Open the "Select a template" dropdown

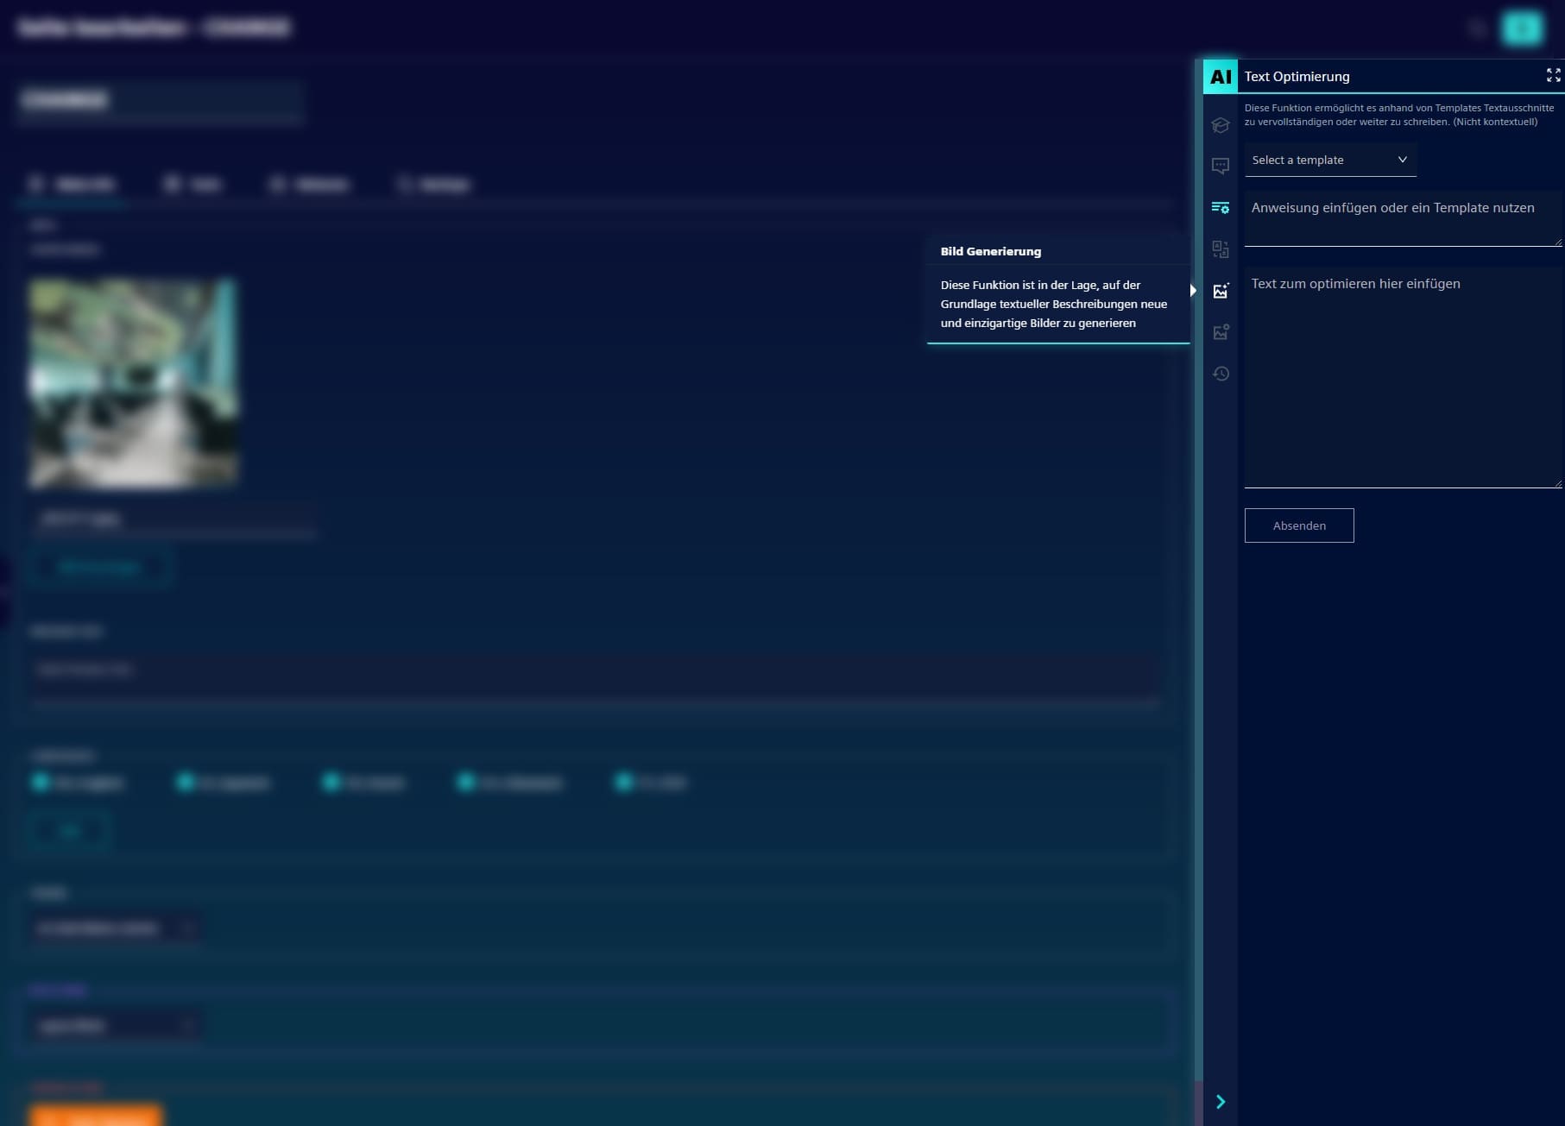[1330, 160]
